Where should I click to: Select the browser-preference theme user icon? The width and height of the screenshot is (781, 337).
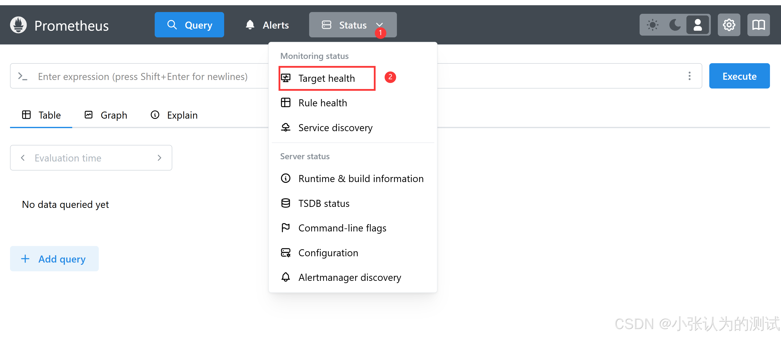697,25
